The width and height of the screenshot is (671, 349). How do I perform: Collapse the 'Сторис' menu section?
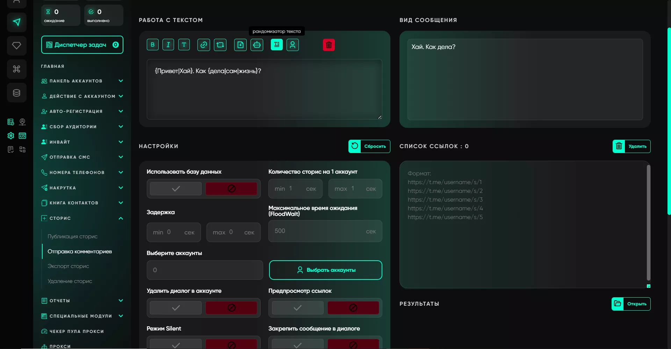click(82, 218)
